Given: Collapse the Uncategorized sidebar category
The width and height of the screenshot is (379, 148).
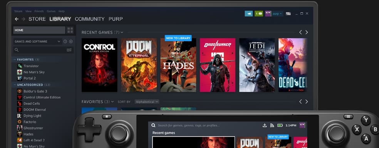Looking at the screenshot, I should (15, 85).
